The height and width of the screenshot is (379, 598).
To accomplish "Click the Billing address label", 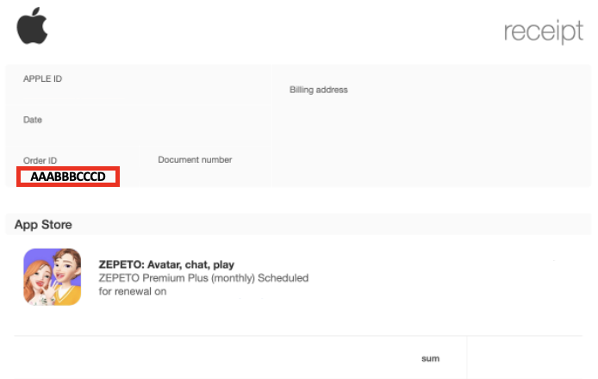I will point(318,90).
